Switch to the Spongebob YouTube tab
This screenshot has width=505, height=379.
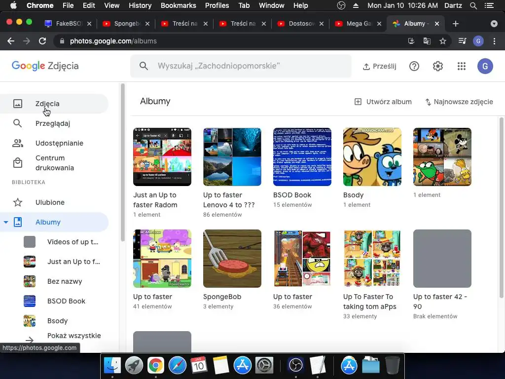coord(126,24)
